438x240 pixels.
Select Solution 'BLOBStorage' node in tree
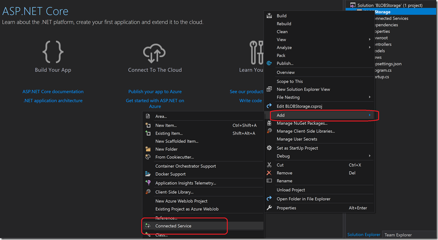point(390,5)
